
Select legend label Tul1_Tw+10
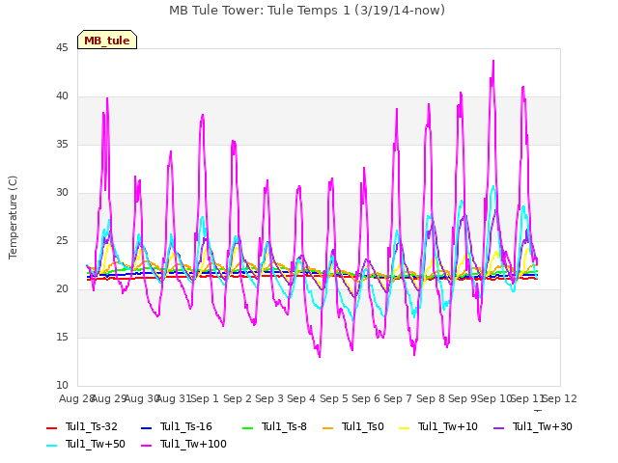click(448, 426)
